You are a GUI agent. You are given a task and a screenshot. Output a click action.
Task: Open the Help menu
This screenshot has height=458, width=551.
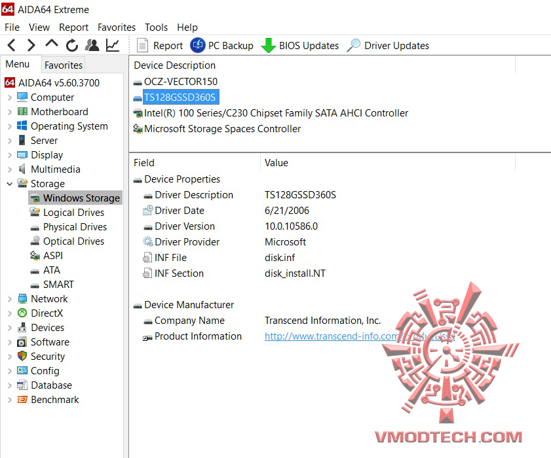pyautogui.click(x=187, y=27)
